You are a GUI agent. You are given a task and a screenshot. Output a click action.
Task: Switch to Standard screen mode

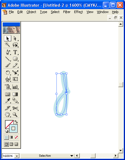coord(6,144)
